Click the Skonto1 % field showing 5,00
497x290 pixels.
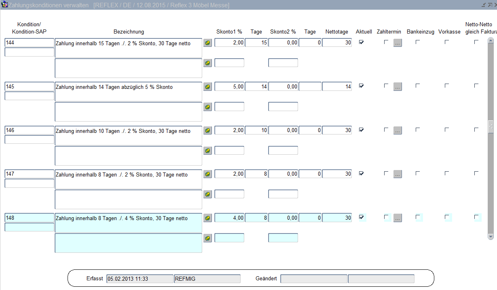coord(229,87)
